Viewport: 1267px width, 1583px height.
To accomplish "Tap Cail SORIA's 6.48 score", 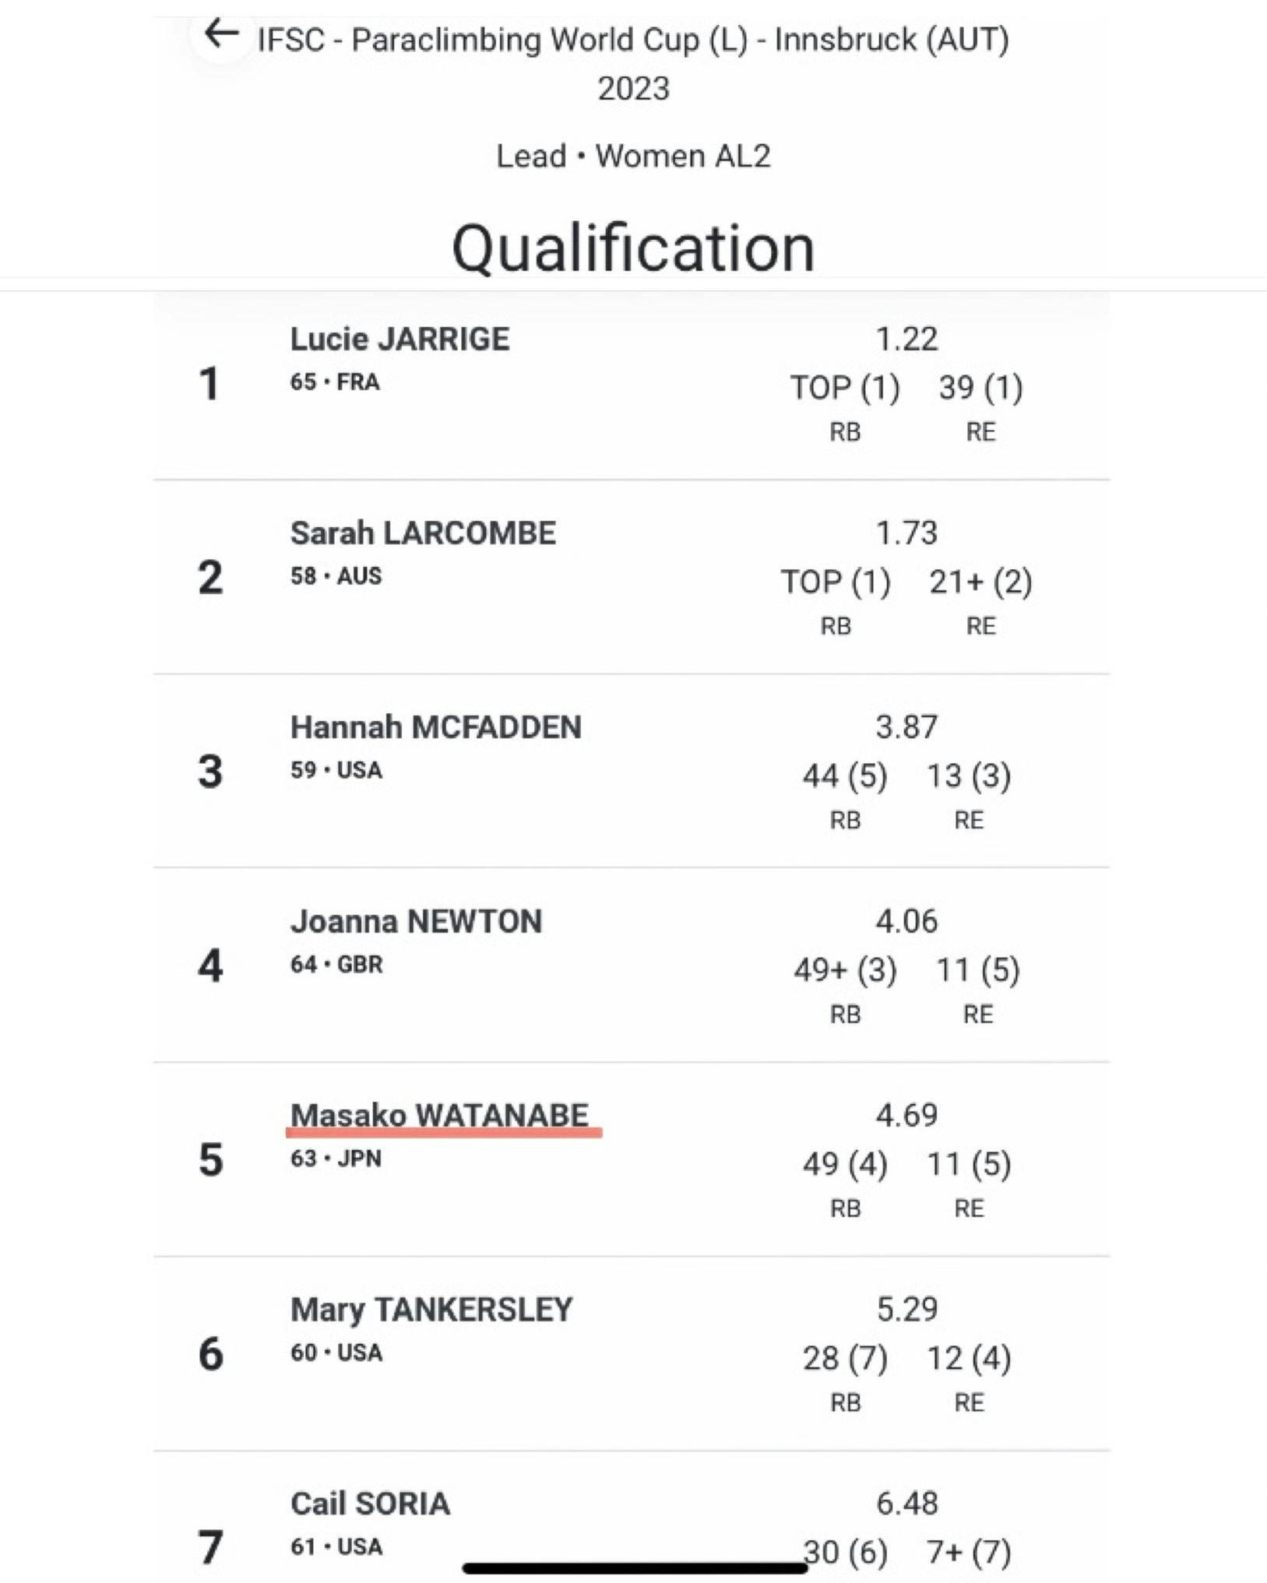I will [x=906, y=1504].
